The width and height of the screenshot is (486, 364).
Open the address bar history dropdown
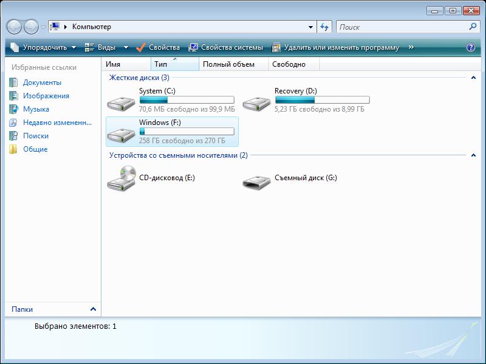pos(310,27)
